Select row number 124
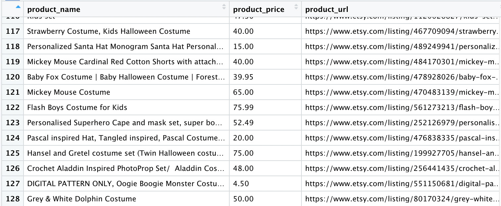501x206 pixels. [x=13, y=138]
